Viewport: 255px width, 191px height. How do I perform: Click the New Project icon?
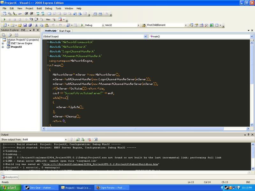pos(5,25)
